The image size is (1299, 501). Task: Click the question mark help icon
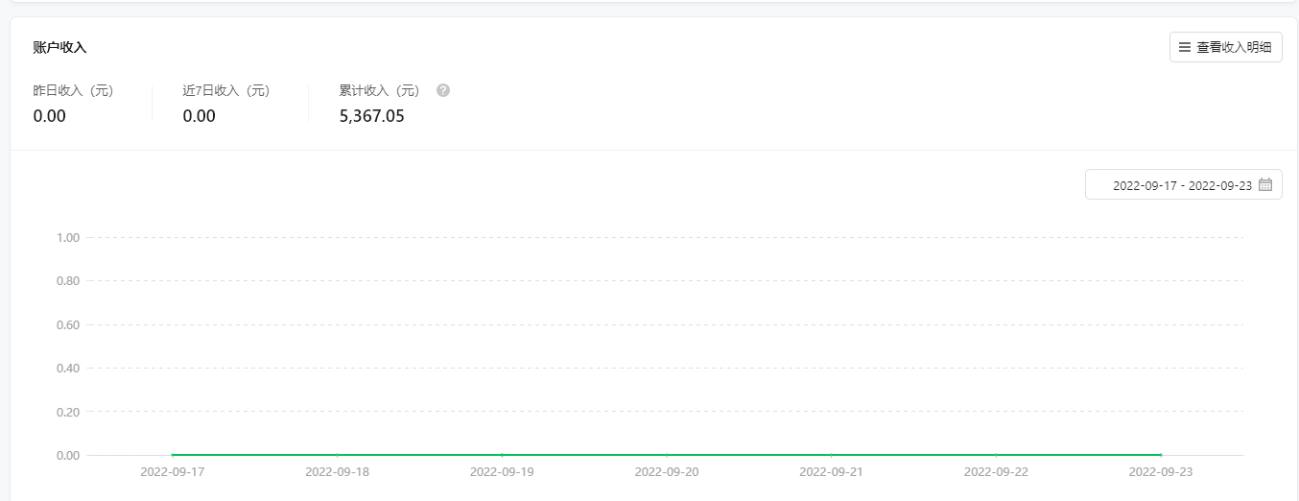point(443,90)
